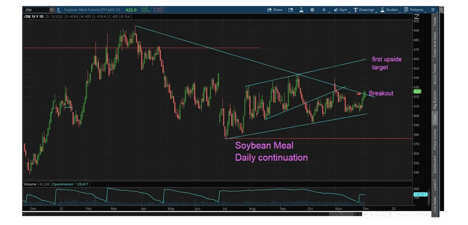This screenshot has width=468, height=225.
Task: Click the 129.417 open interest bubble
Action: (x=420, y=194)
